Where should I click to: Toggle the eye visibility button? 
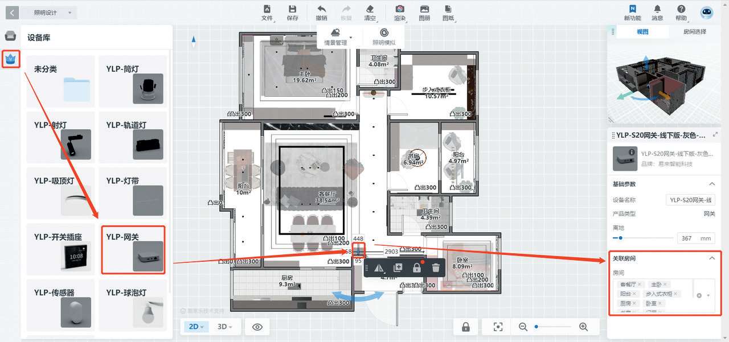point(257,327)
